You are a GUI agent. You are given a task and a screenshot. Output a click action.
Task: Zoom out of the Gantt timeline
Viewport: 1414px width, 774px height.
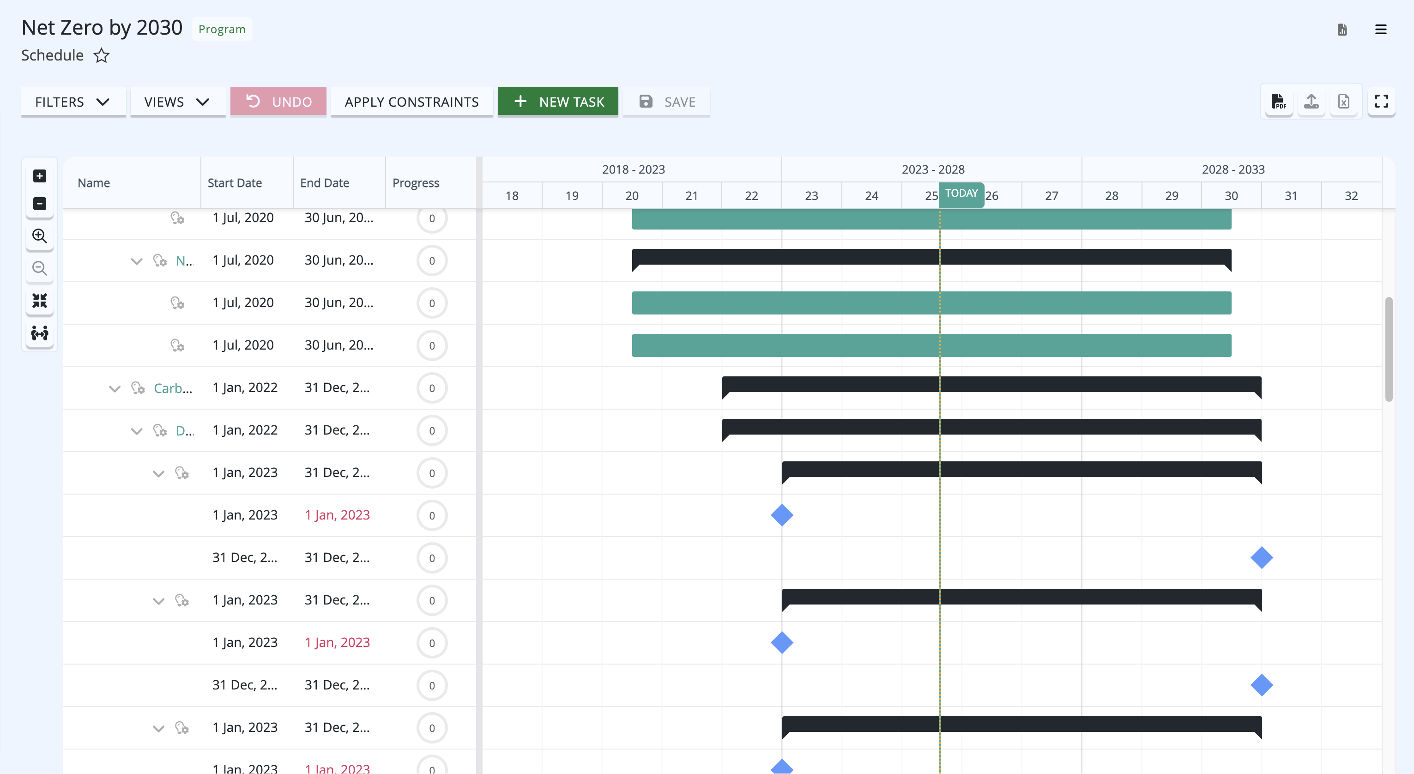pos(40,268)
